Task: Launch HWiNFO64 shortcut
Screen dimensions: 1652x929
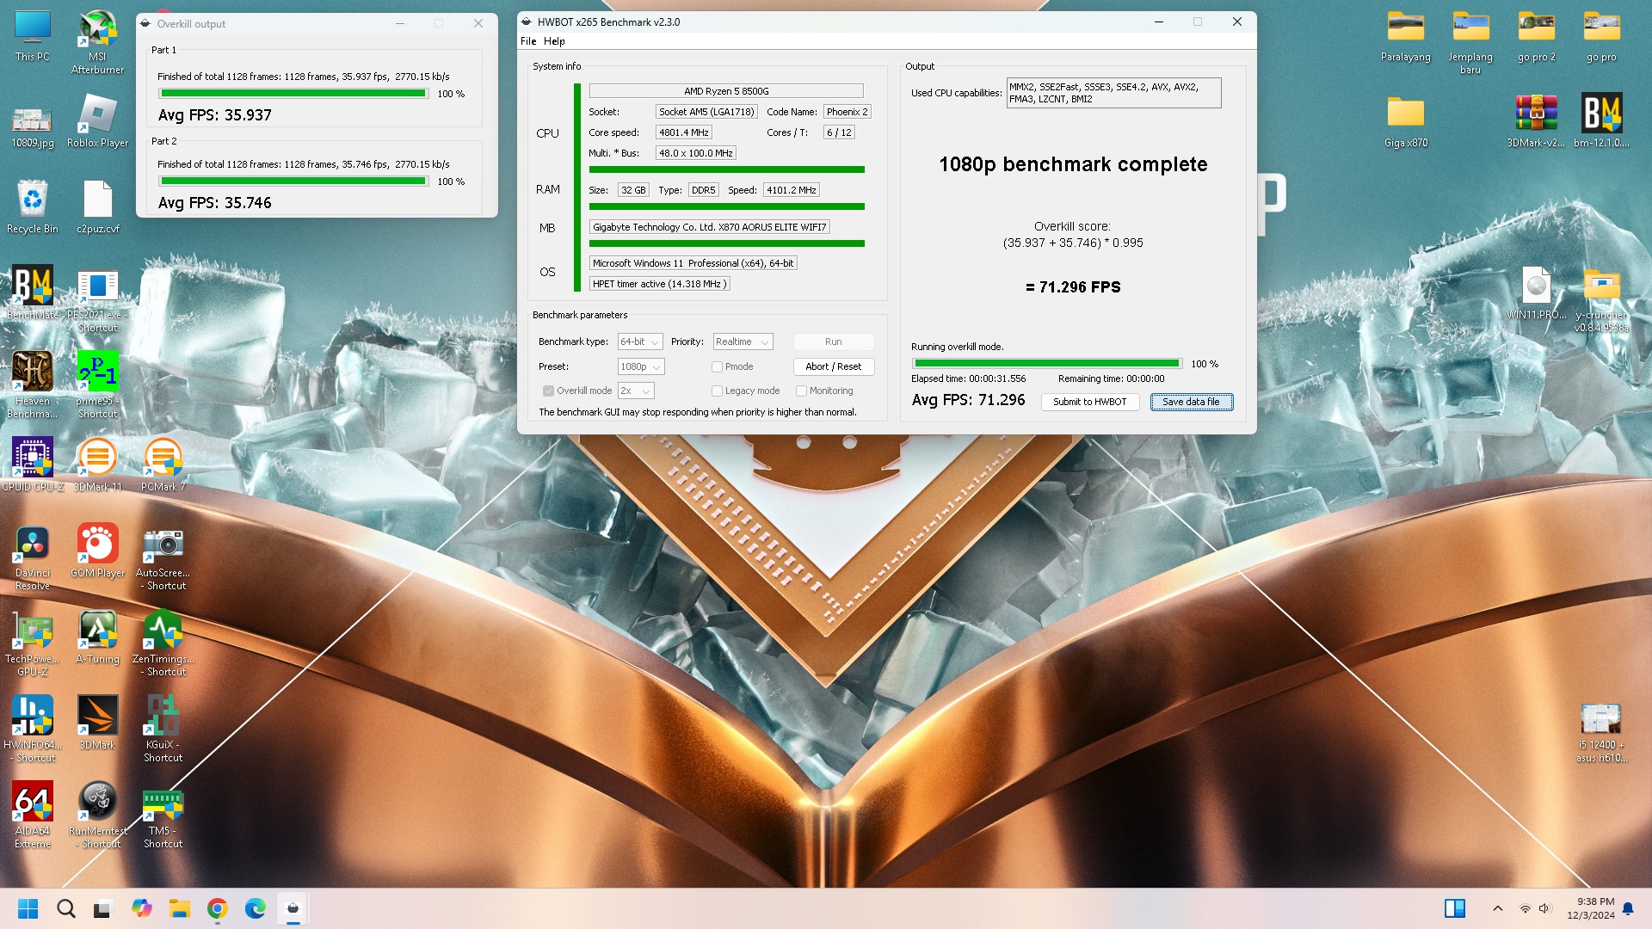Action: click(x=32, y=729)
